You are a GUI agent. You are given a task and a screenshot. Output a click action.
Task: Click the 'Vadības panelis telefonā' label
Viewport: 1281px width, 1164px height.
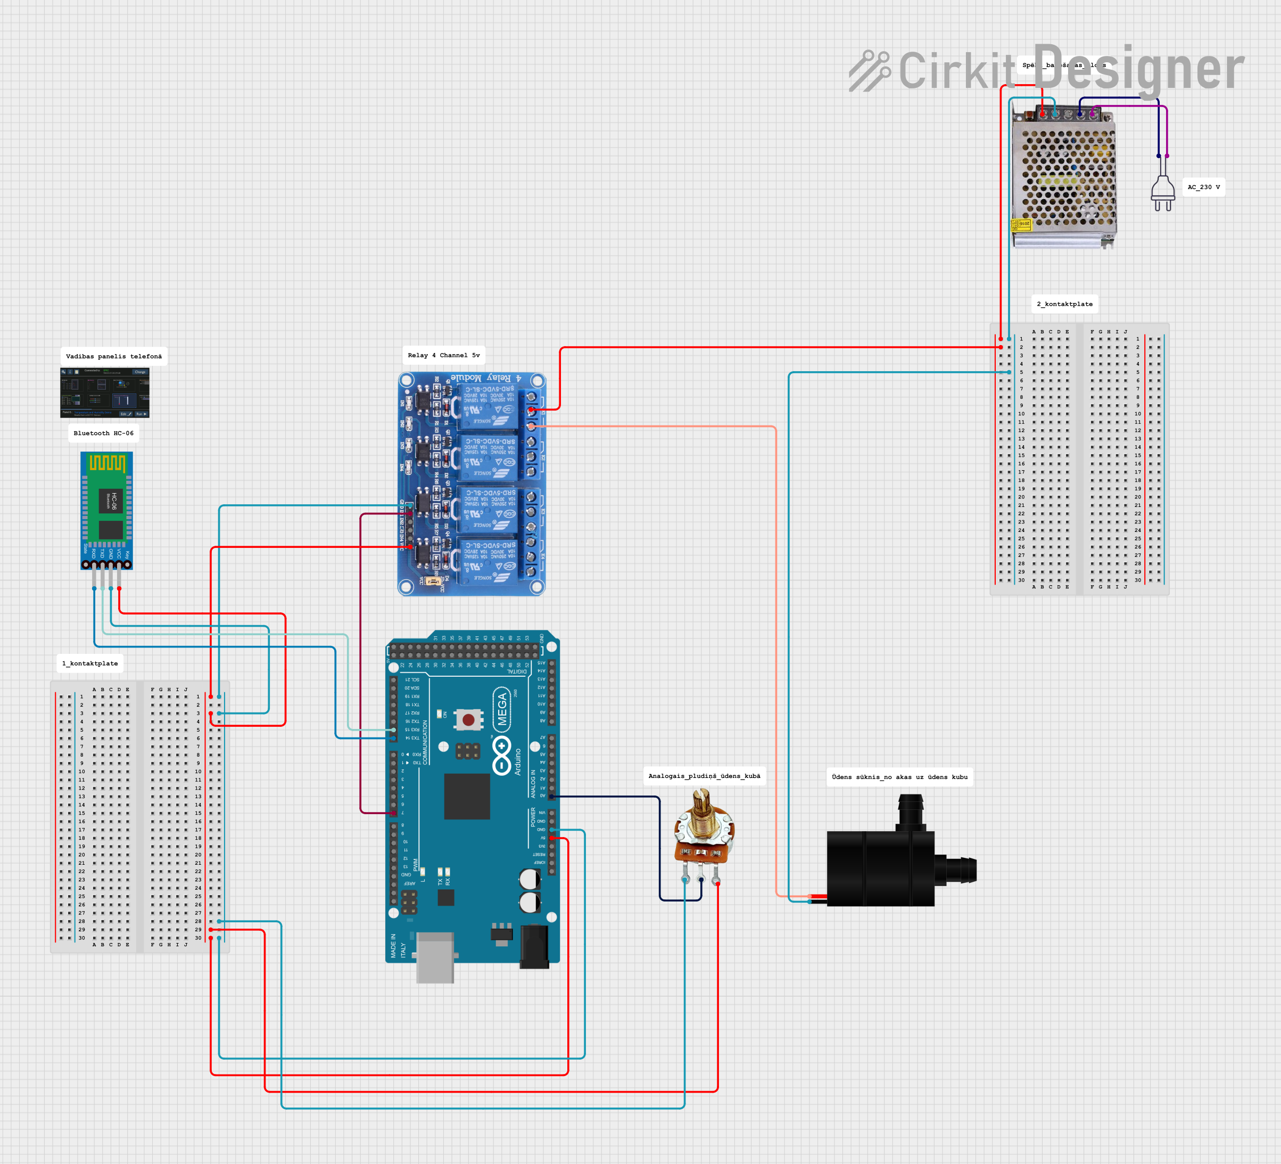(x=114, y=357)
